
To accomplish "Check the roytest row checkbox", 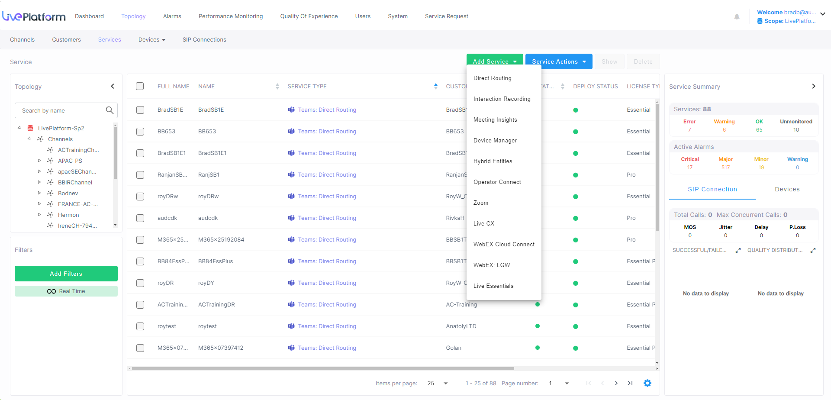I will click(140, 326).
